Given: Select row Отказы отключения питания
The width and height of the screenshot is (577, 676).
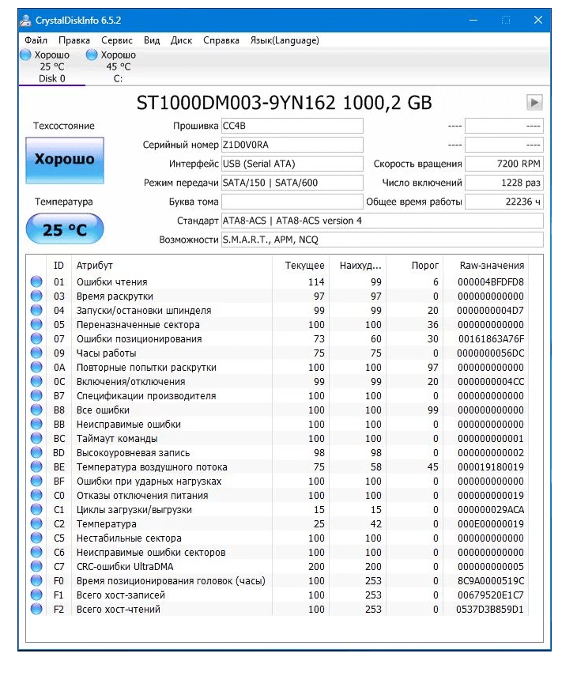Looking at the screenshot, I should point(278,496).
